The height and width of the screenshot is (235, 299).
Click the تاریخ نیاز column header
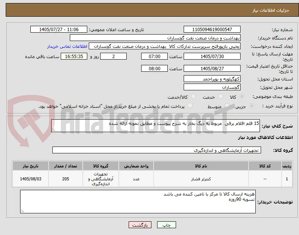coord(30,166)
